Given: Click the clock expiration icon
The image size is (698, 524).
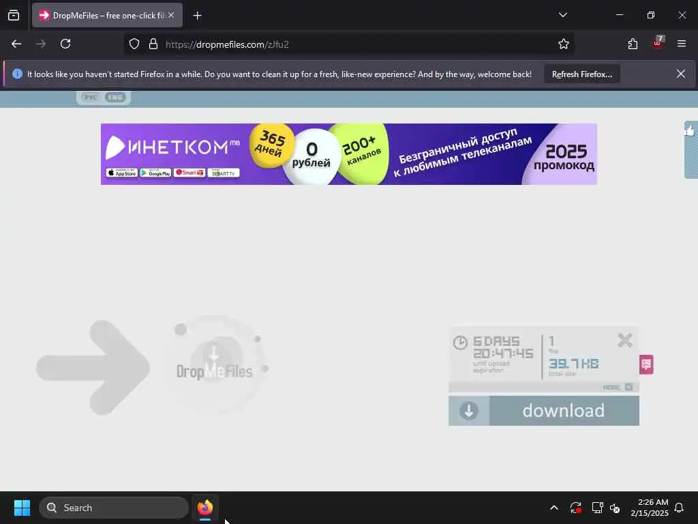Looking at the screenshot, I should click(x=460, y=343).
